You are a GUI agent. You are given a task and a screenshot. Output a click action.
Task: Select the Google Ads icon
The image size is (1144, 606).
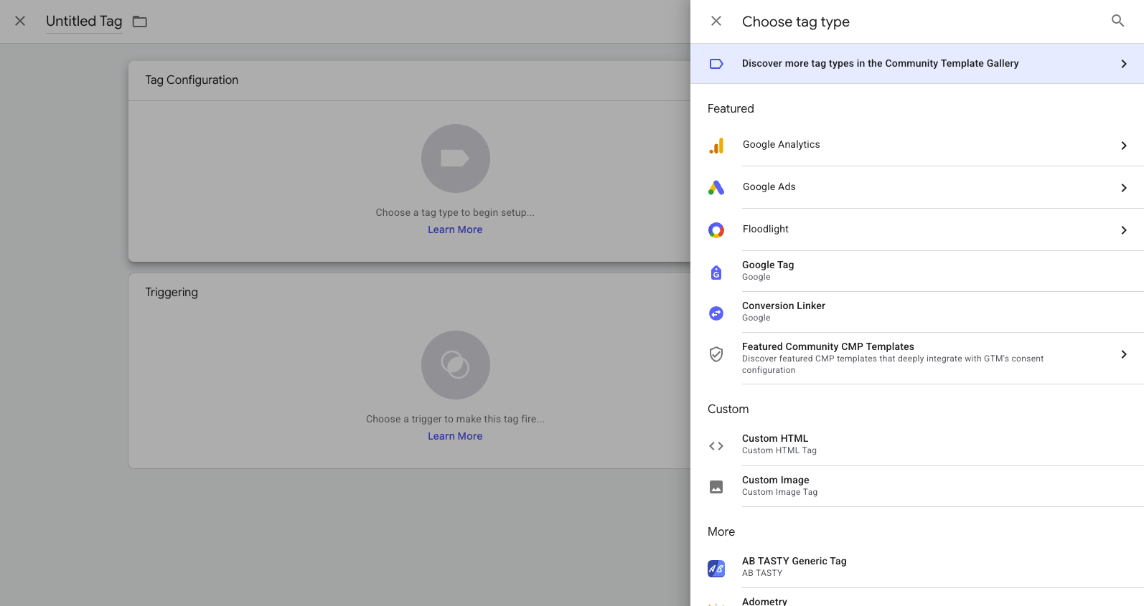point(716,188)
